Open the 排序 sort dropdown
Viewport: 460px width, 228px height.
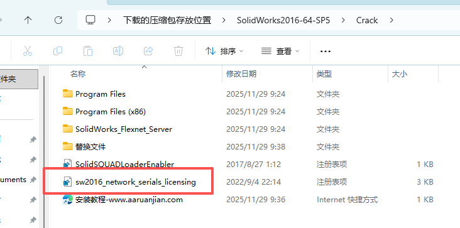click(224, 52)
